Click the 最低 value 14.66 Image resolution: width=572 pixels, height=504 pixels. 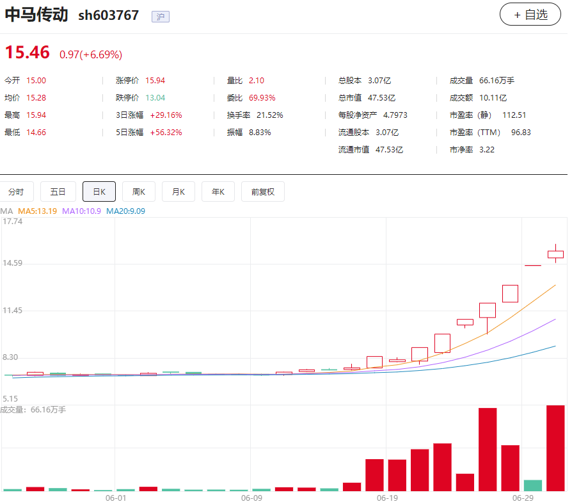pos(36,132)
